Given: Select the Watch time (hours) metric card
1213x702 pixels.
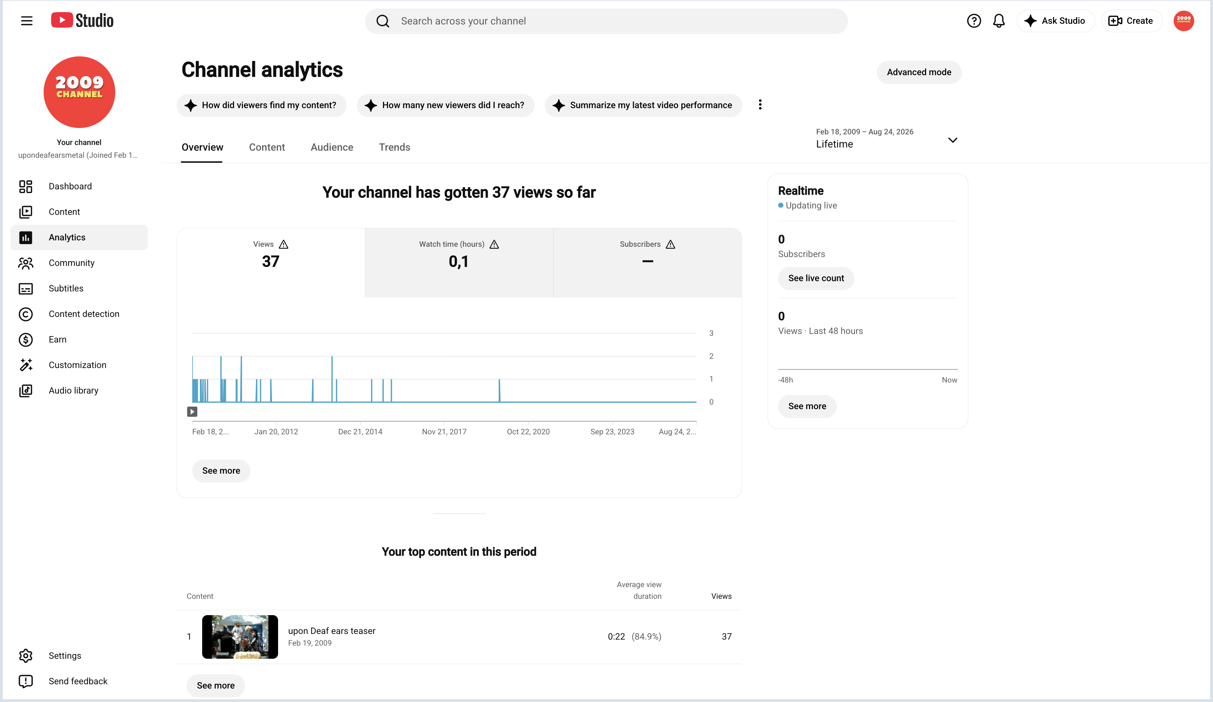Looking at the screenshot, I should 459,262.
